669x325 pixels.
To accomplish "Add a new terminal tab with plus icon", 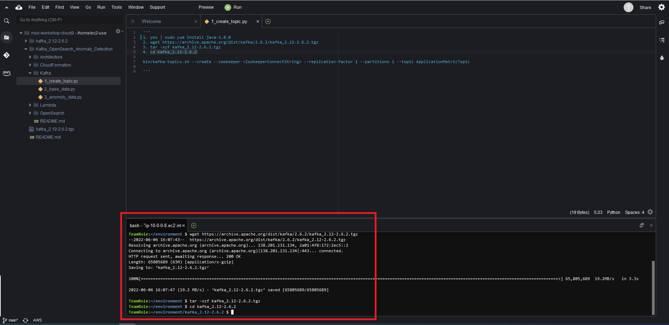I will (194, 226).
